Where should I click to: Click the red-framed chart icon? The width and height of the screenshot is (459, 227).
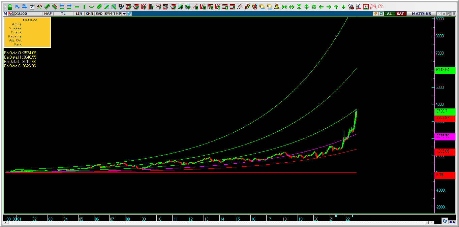pyautogui.click(x=366, y=7)
